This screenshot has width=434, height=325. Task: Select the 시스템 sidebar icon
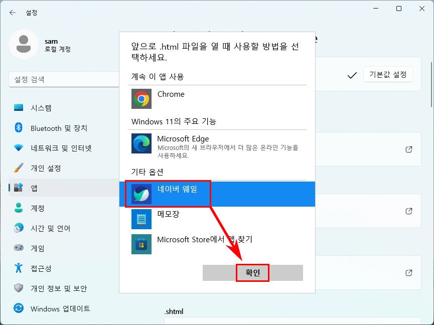(x=18, y=107)
